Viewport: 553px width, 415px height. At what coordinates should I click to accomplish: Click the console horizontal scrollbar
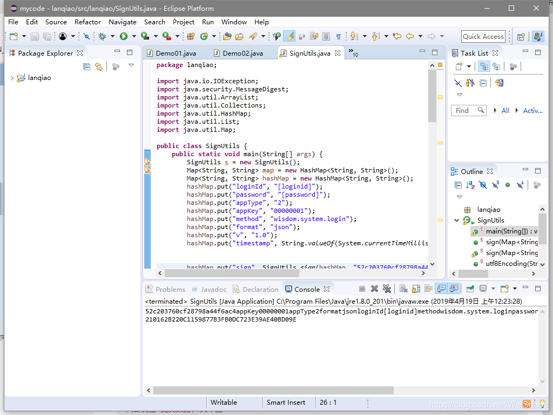click(x=273, y=390)
